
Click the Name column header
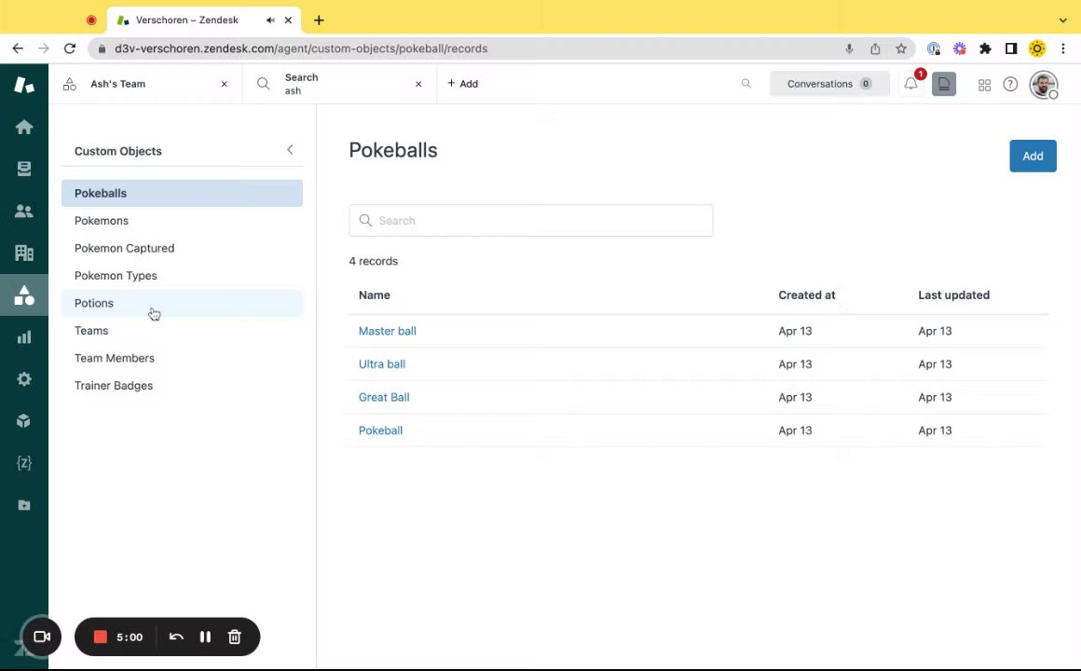pos(375,295)
